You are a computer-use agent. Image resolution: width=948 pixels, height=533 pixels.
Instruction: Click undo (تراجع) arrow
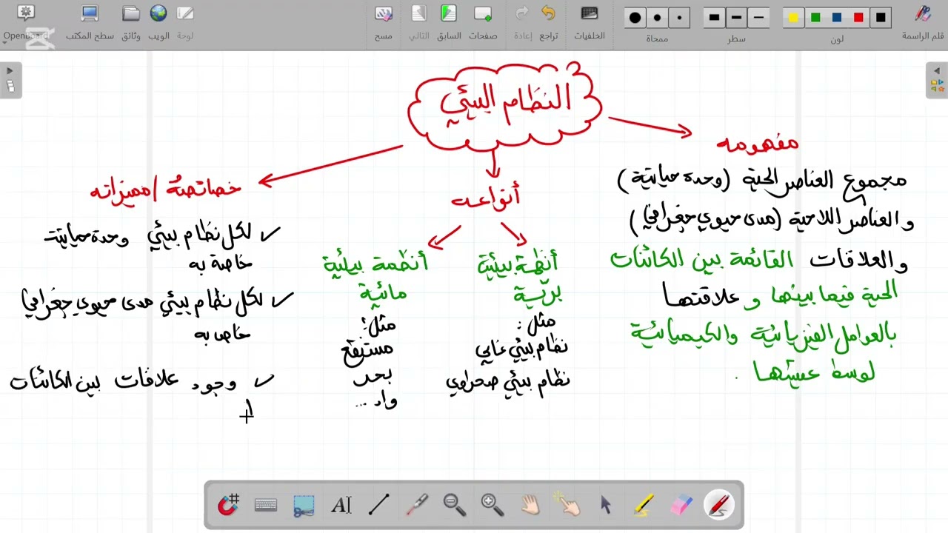pyautogui.click(x=549, y=22)
